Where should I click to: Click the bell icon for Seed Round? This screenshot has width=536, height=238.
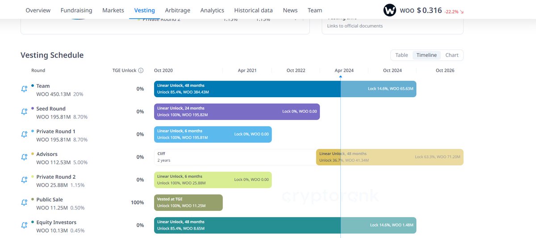pos(24,112)
